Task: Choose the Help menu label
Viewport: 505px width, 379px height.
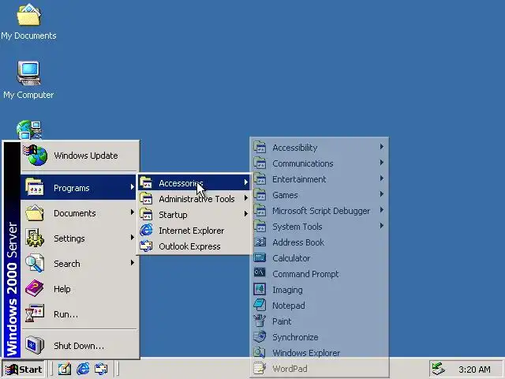Action: click(x=62, y=289)
